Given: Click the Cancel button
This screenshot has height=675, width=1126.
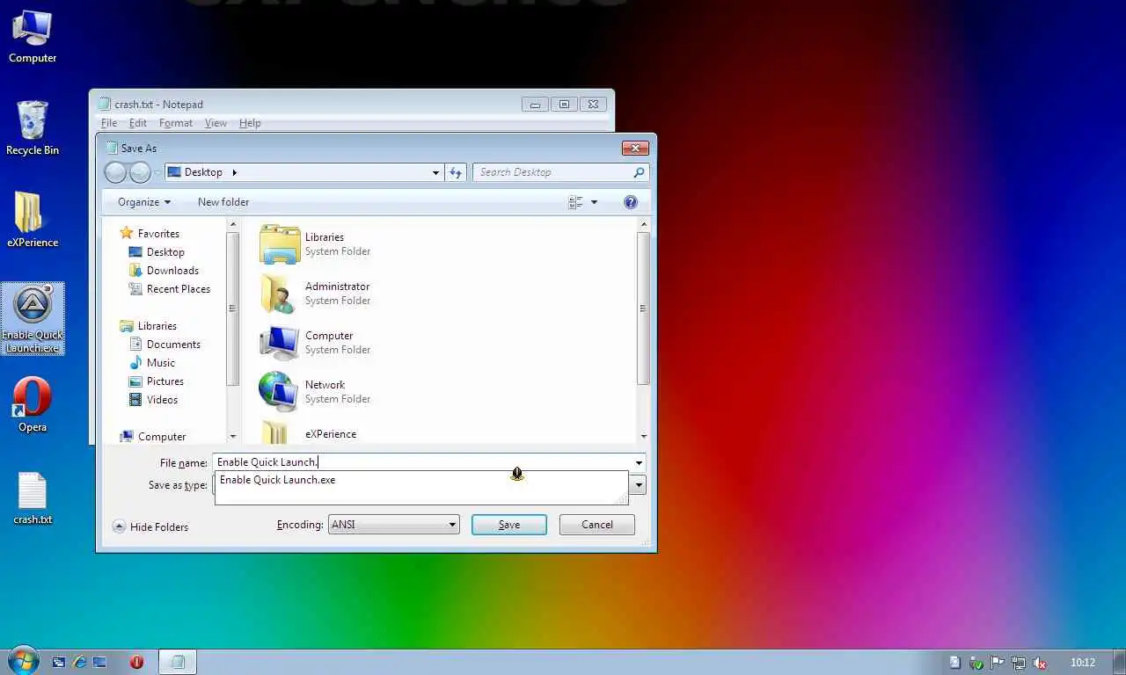Looking at the screenshot, I should [597, 525].
